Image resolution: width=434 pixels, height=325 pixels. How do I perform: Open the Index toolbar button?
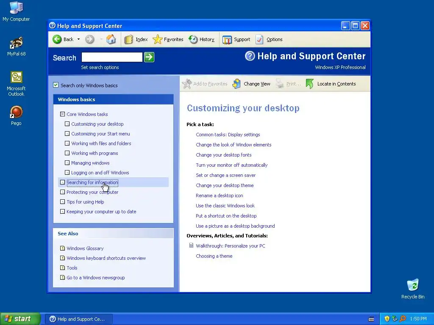click(x=136, y=39)
